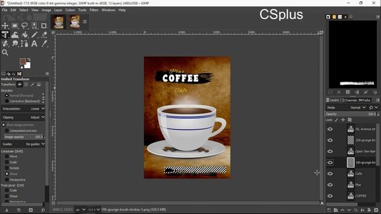Select the Eraser tool

(44, 34)
